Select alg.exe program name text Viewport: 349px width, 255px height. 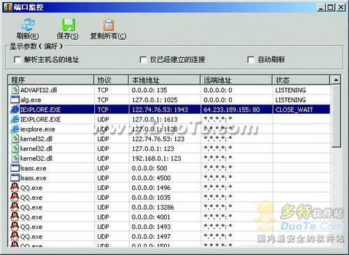[31, 100]
